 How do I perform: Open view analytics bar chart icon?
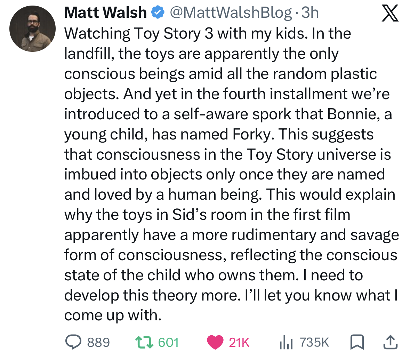tap(286, 342)
